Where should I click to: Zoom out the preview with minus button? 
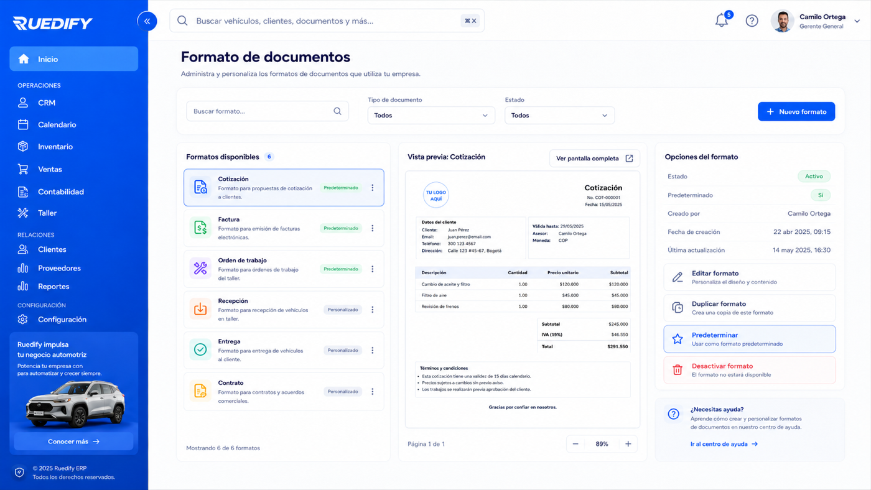click(575, 444)
